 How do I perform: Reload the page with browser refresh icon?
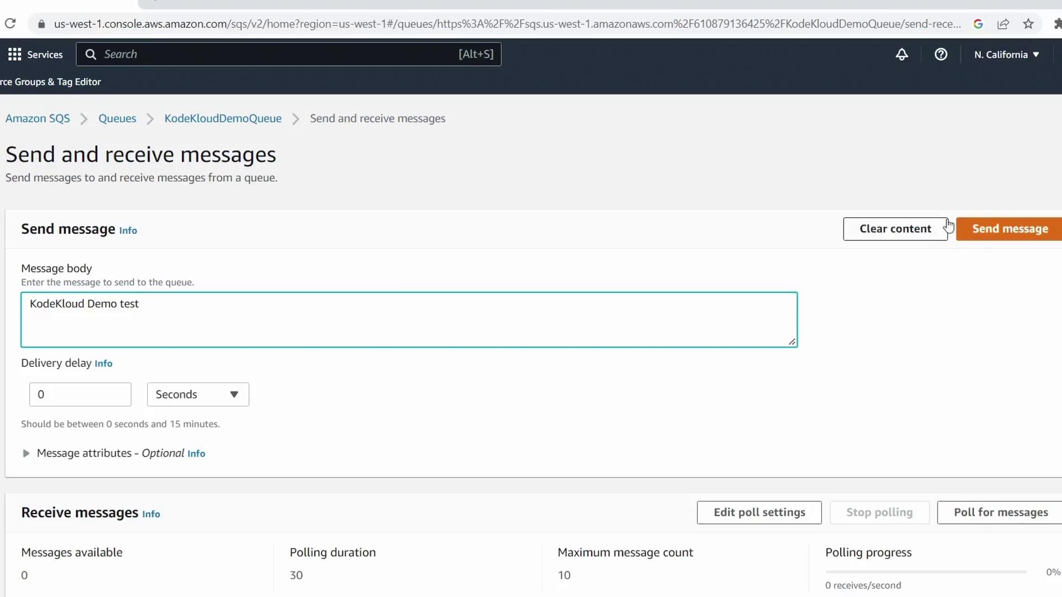pos(10,24)
